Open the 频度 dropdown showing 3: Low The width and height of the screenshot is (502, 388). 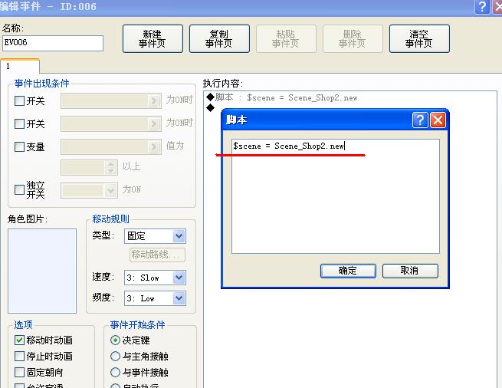[179, 298]
